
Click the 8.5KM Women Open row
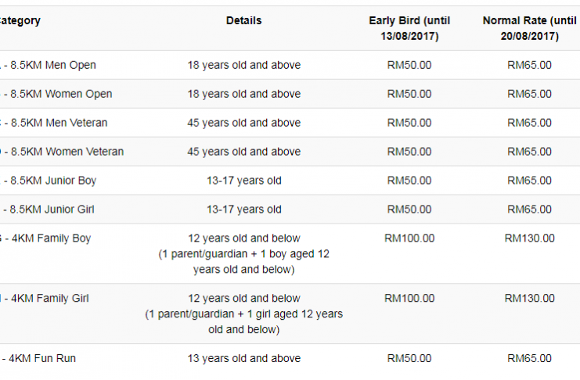click(290, 94)
